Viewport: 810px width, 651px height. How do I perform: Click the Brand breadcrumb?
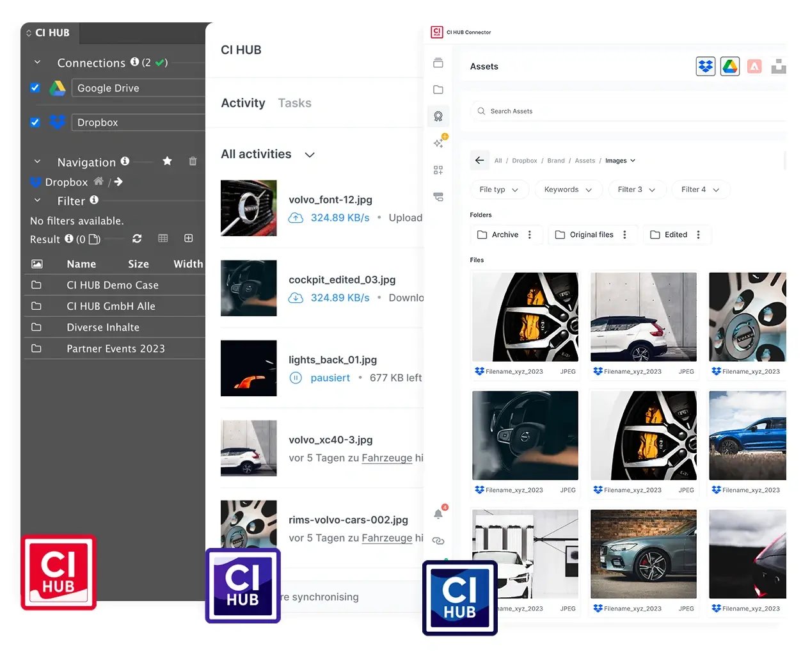[556, 161]
